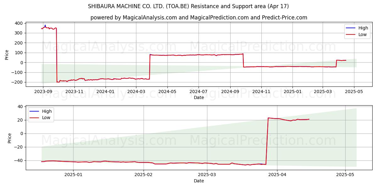Click the 100 price tick label
The height and width of the screenshot is (188, 377).
pos(19,53)
